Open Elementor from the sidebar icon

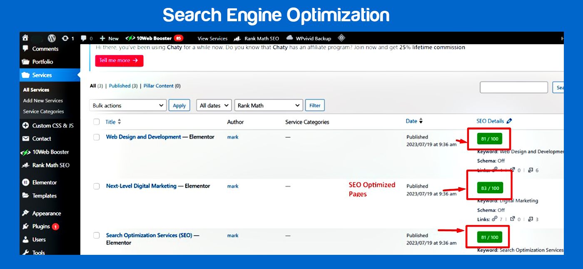26,182
